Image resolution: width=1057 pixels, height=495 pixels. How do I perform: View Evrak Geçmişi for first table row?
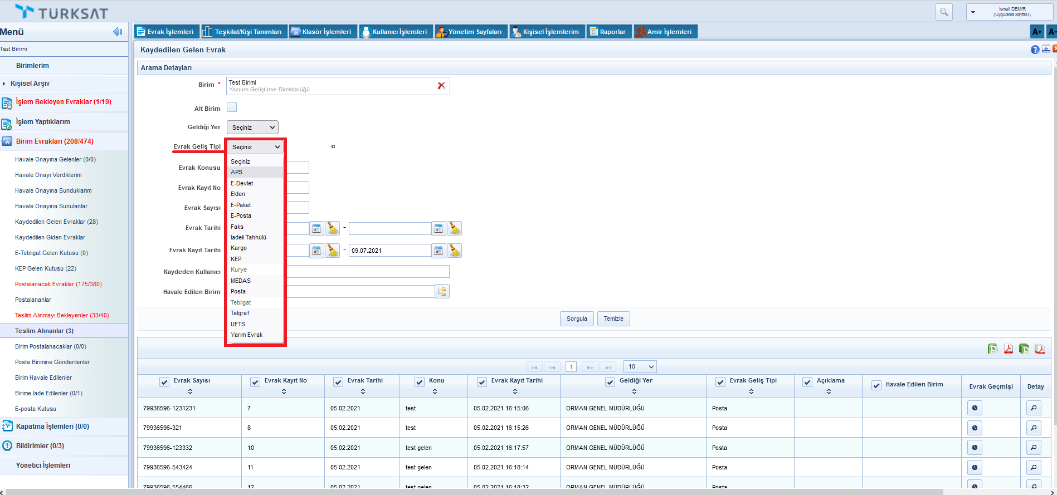(x=975, y=408)
